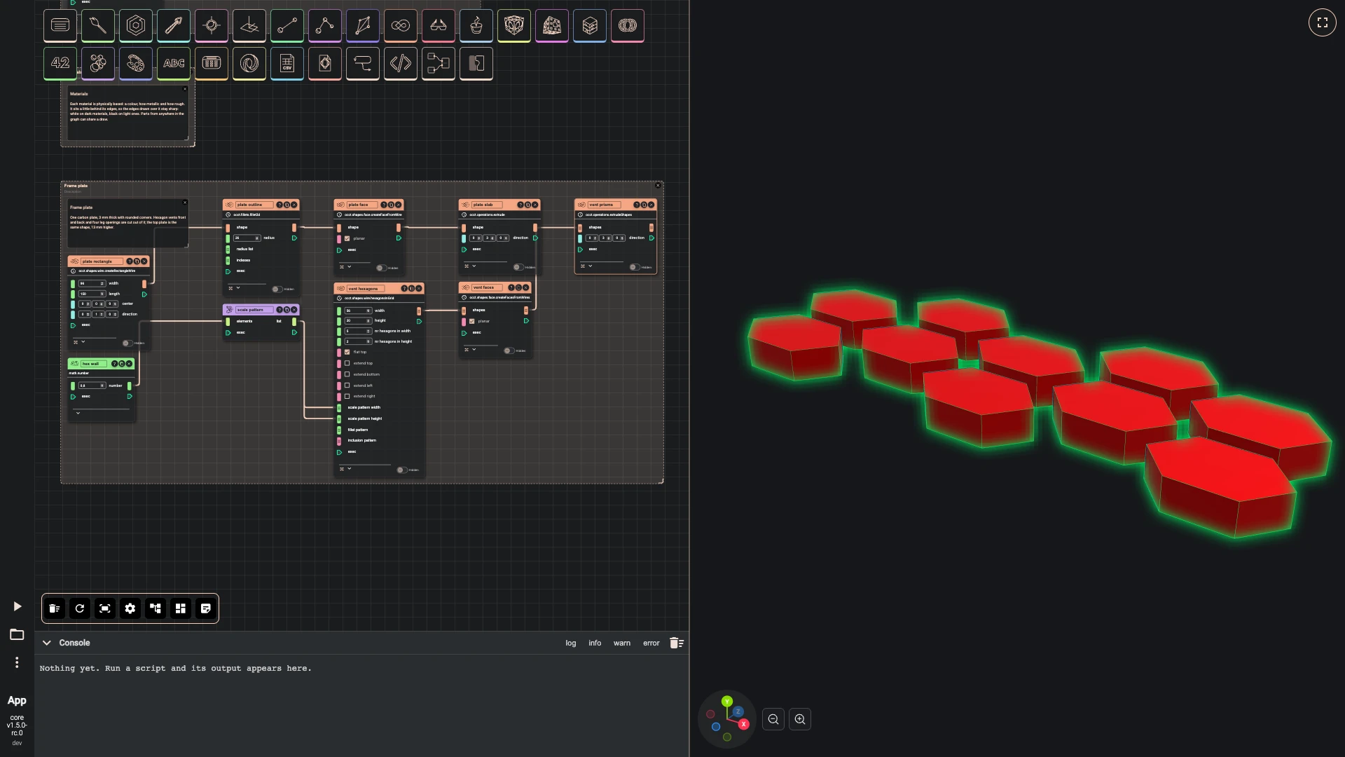Click the sticky note icon in bottom toolbar
This screenshot has width=1345, height=757.
point(206,608)
